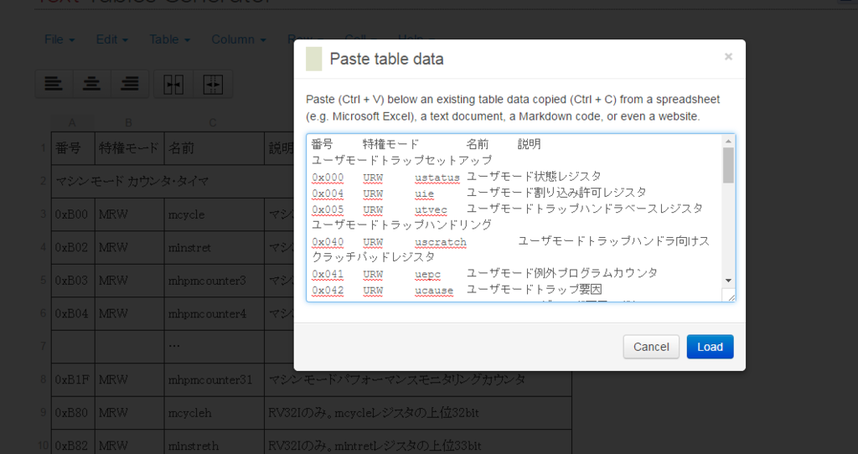858x454 pixels.
Task: Click the merge cells icon
Action: 173,85
